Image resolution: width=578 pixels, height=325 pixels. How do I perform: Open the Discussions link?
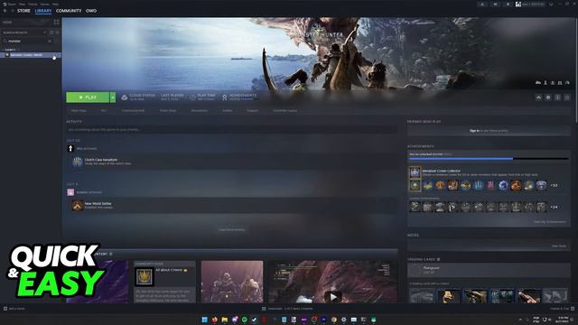pos(200,110)
